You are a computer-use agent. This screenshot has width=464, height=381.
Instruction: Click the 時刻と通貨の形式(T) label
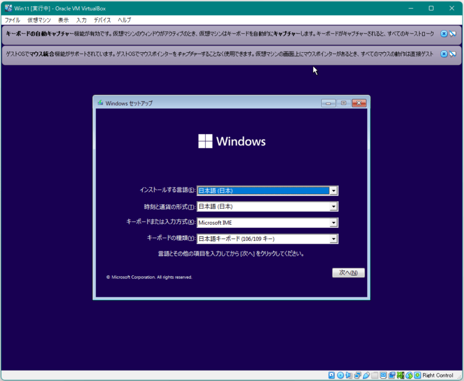pos(170,206)
